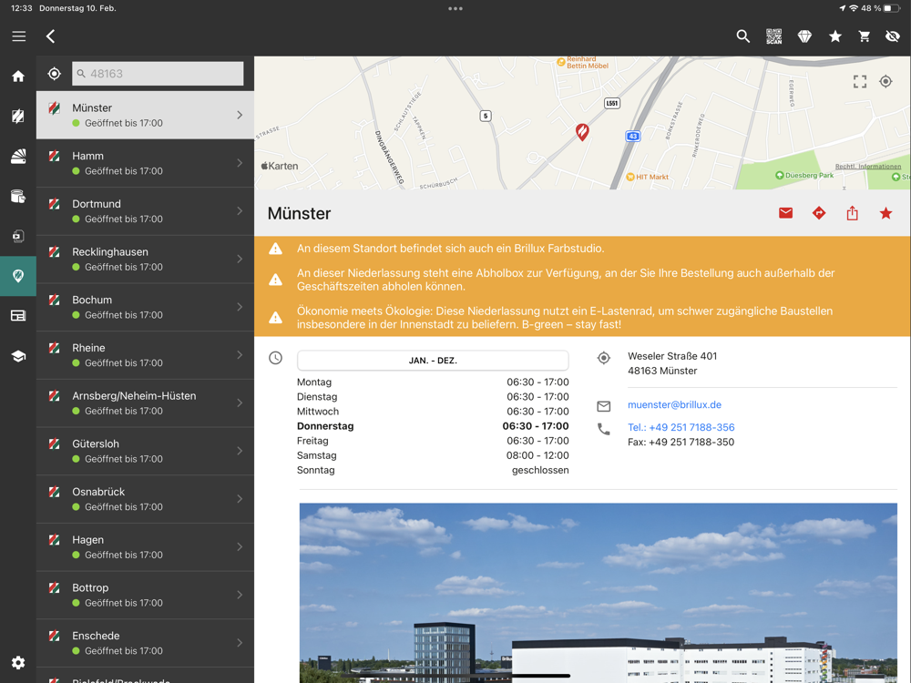Center map on current location

886,81
